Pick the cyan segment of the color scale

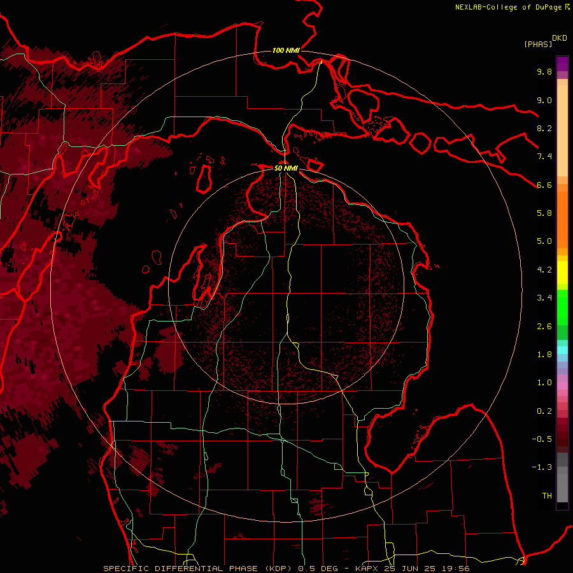[562, 350]
